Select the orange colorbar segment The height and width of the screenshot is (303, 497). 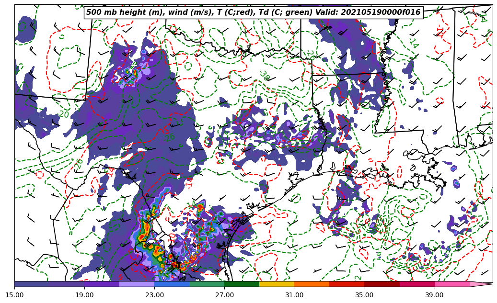tap(312, 284)
